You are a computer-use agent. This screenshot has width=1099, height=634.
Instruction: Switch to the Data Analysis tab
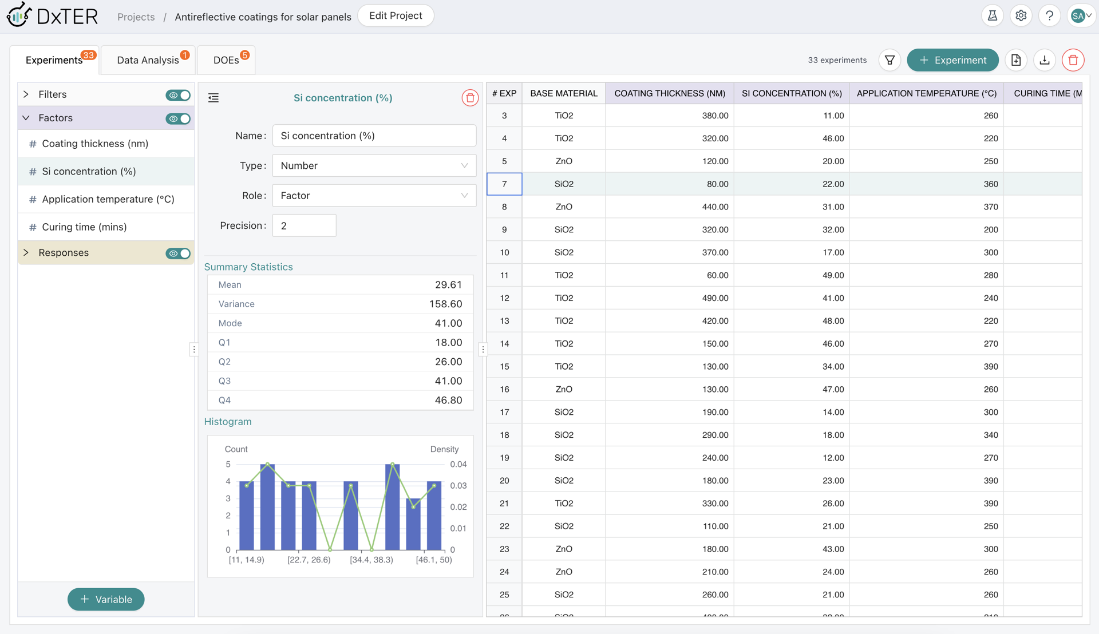148,60
